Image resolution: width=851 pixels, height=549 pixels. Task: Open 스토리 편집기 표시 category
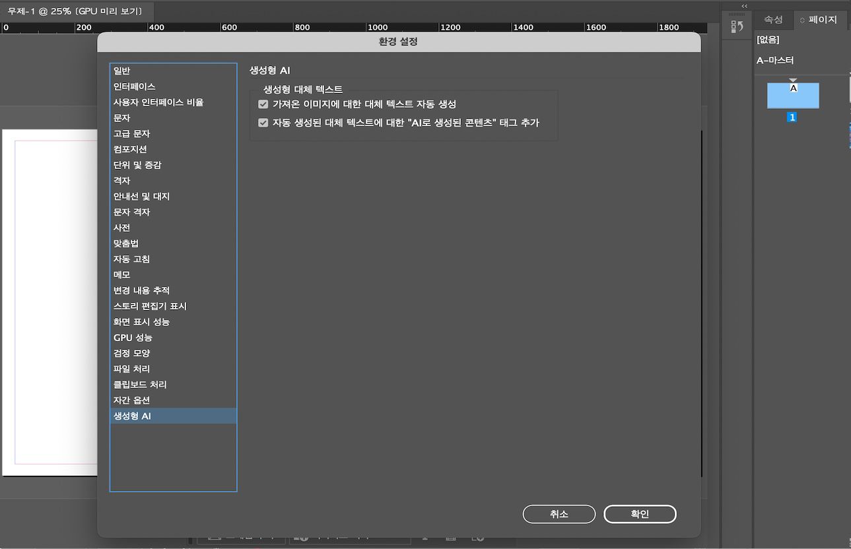click(173, 306)
